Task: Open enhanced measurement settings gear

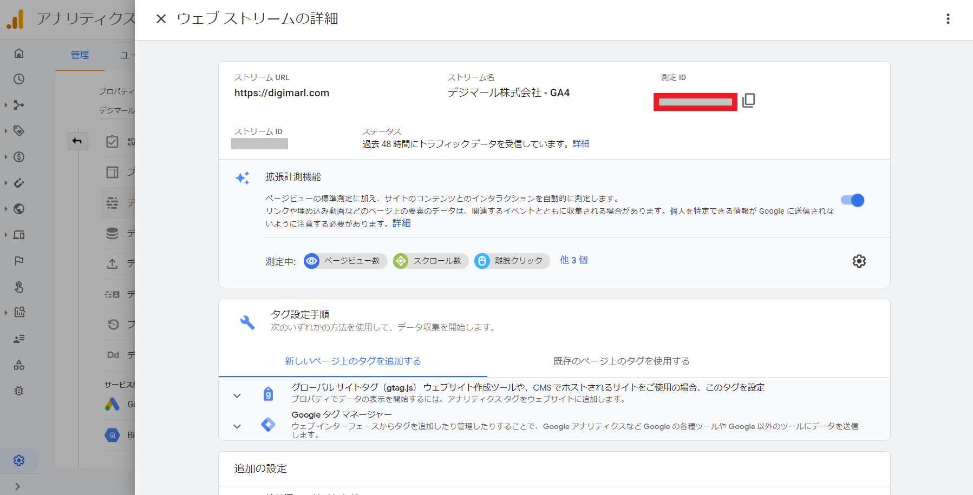Action: (x=859, y=261)
